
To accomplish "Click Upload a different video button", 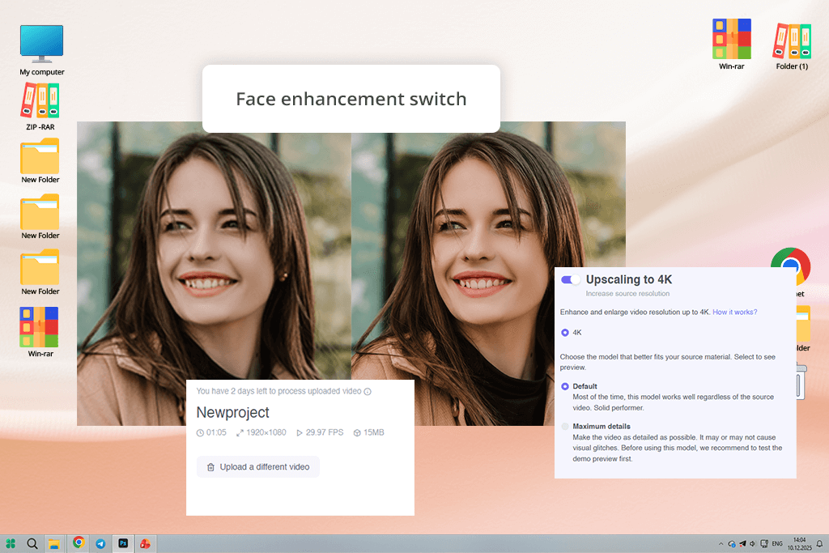I will click(x=258, y=467).
